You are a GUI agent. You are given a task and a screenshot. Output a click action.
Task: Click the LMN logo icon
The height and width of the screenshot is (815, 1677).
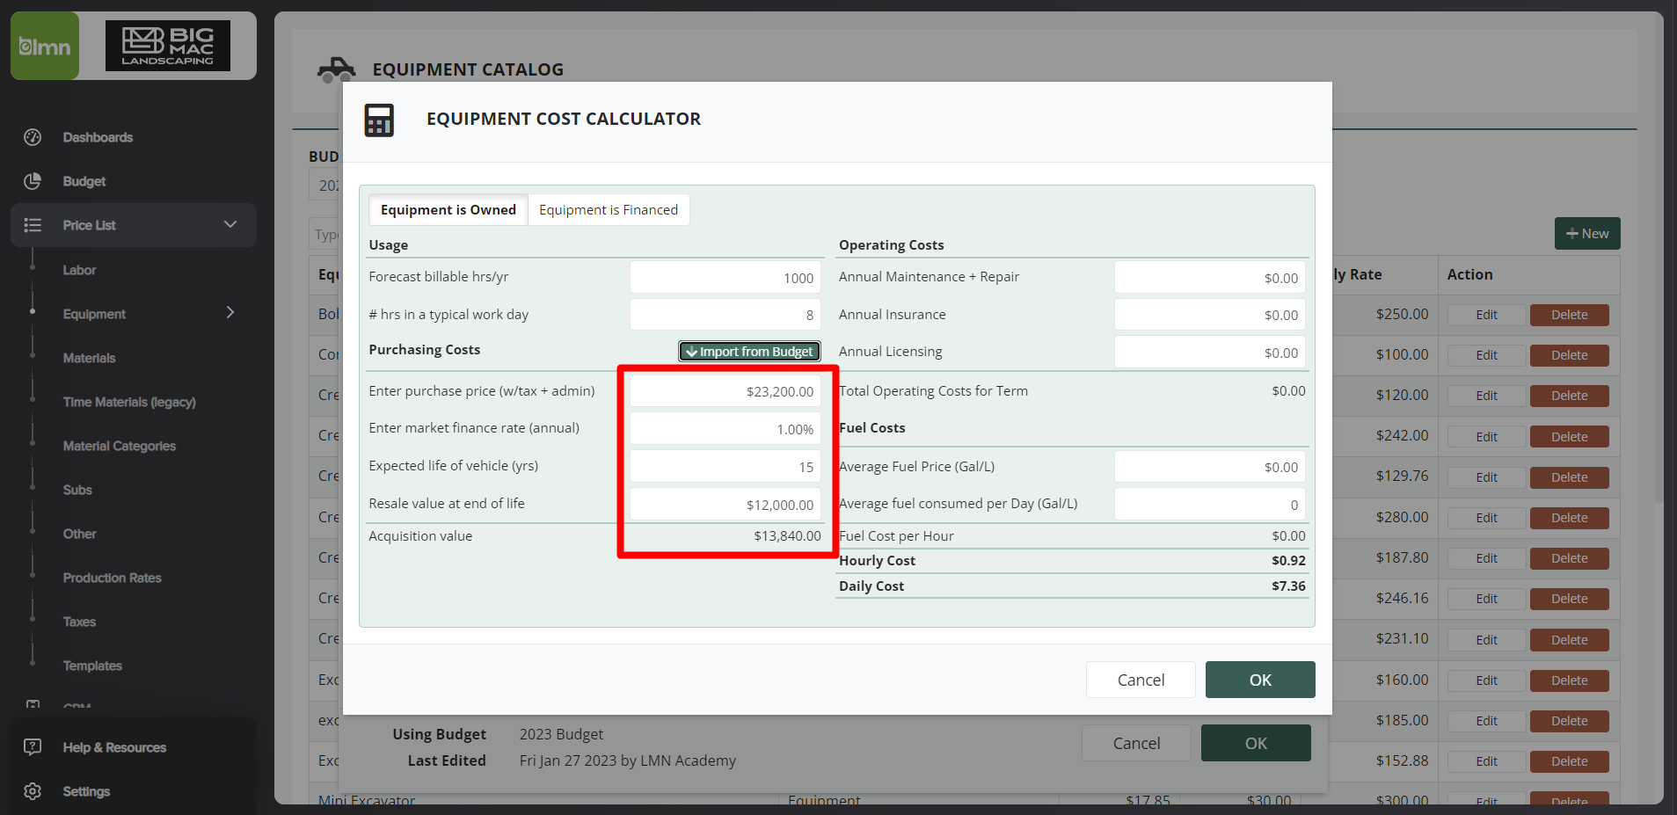(x=45, y=46)
